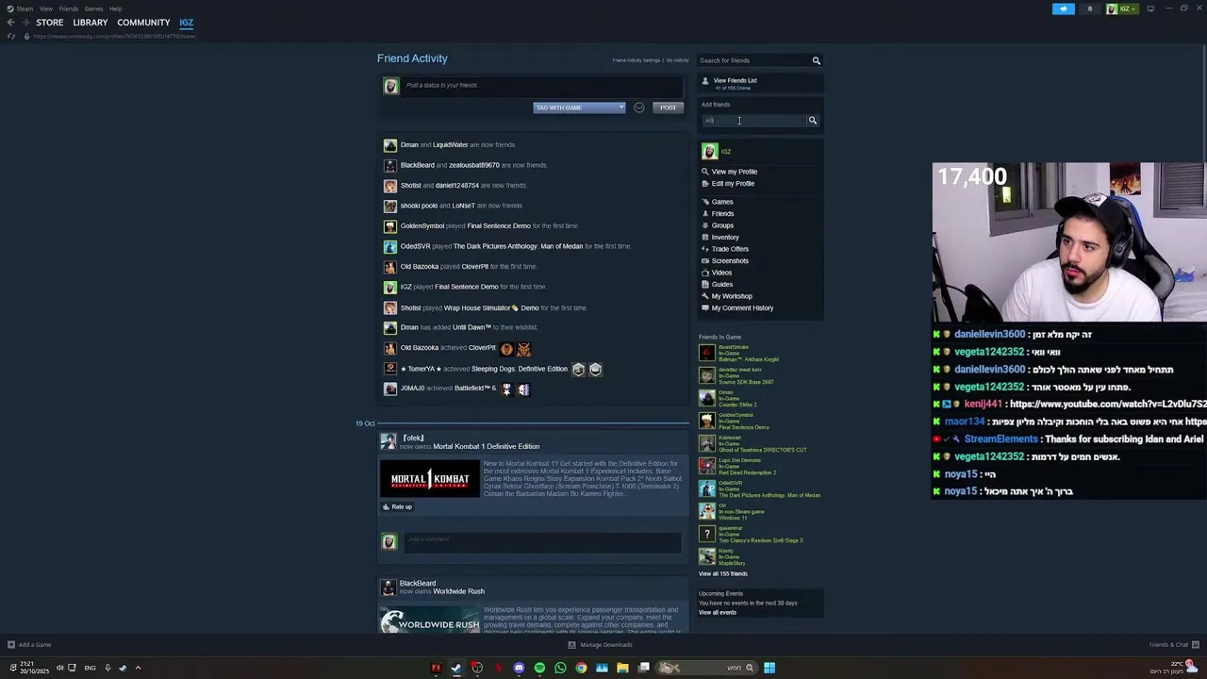Image resolution: width=1207 pixels, height=679 pixels.
Task: Click Mortal Kombat 1 Definitive Edition title
Action: 487,446
